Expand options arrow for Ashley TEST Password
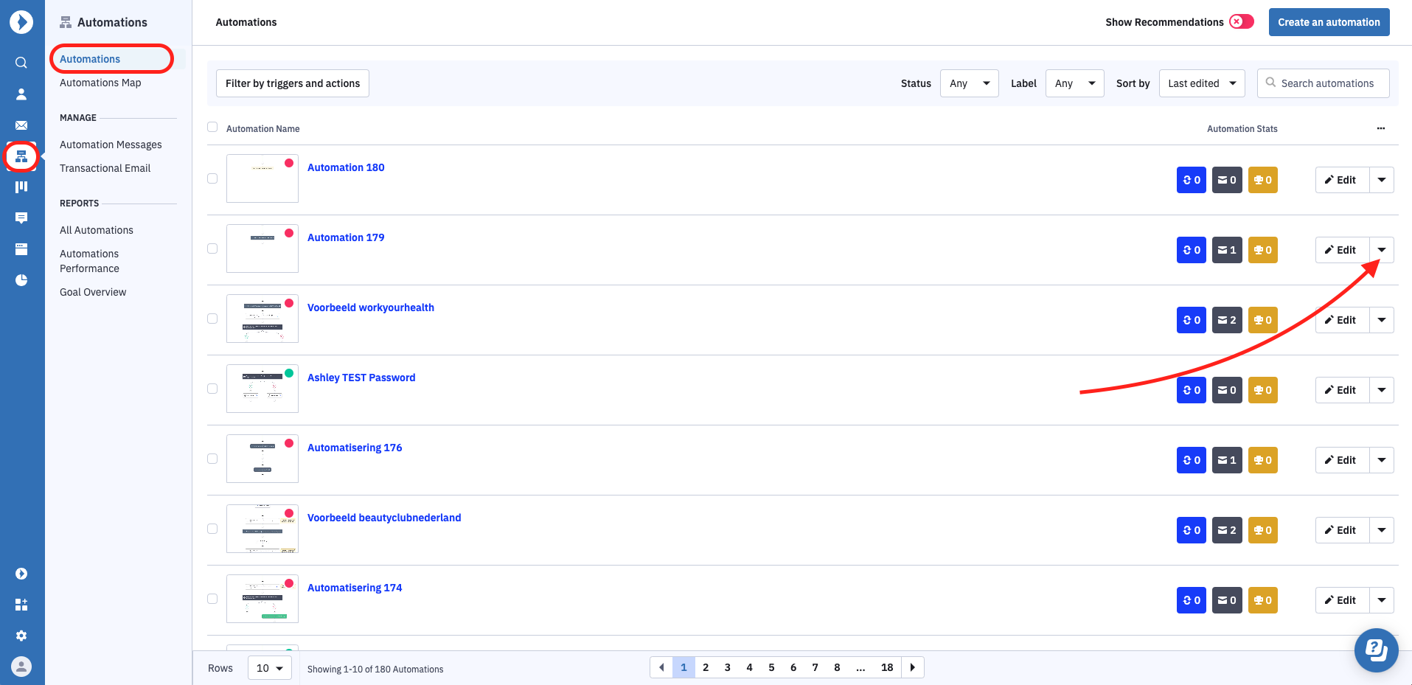 (1381, 390)
